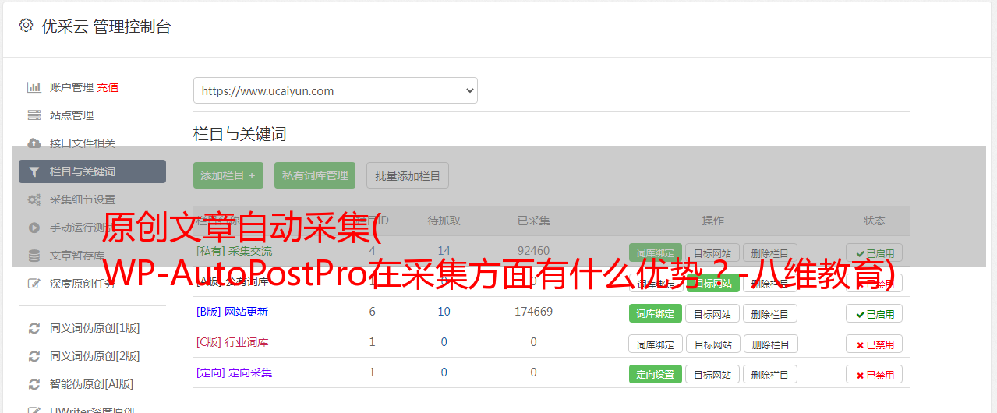Click 目标网站 for the 网站更新 row

click(x=712, y=313)
